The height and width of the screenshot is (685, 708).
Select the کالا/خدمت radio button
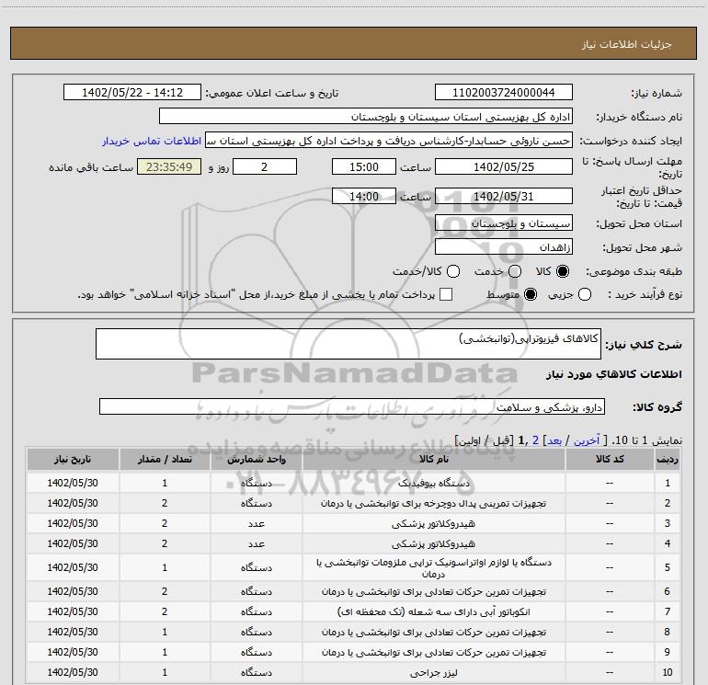coord(453,271)
